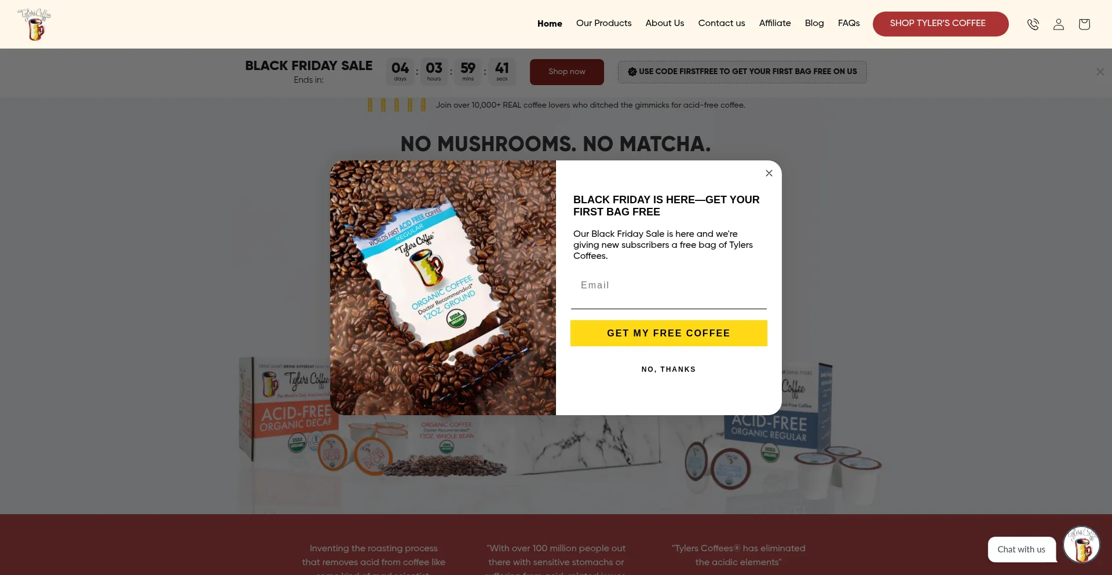1112x575 pixels.
Task: Decline offer with No, Thanks
Action: tap(669, 369)
